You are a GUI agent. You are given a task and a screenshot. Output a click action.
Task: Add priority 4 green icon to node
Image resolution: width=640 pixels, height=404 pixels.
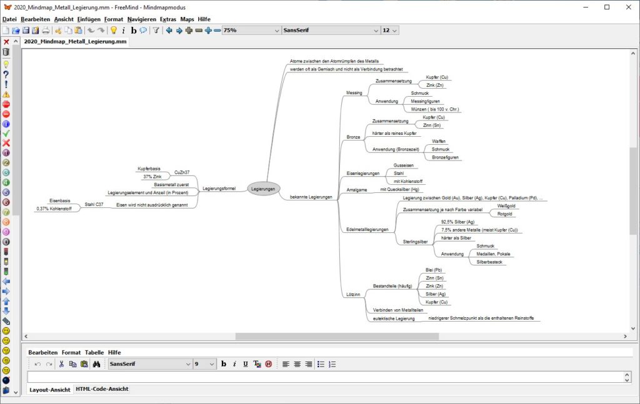click(6, 182)
